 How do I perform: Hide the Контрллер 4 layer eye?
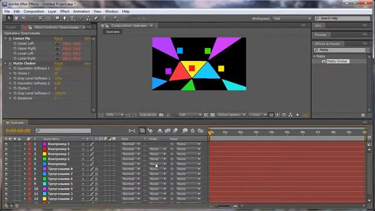point(6,149)
